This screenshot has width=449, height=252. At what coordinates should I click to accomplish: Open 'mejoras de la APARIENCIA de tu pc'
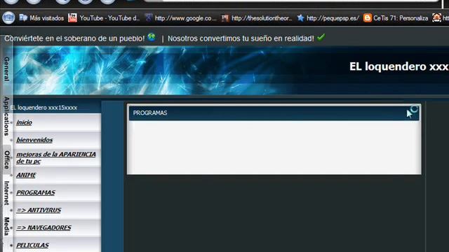[x=56, y=157]
